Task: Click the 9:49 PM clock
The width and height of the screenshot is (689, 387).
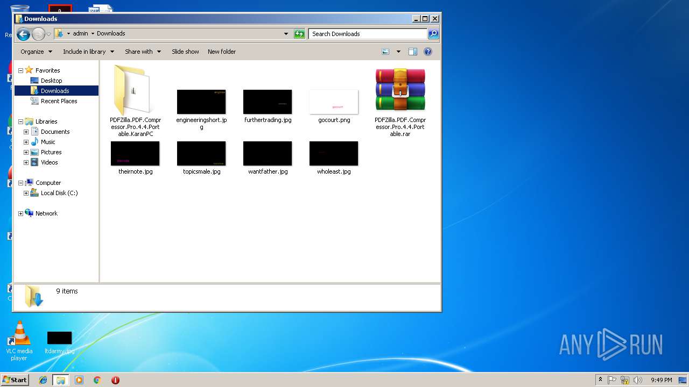Action: tap(661, 380)
